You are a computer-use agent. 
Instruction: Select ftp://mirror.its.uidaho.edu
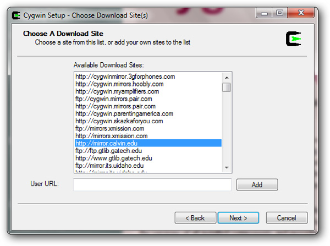tap(148, 166)
